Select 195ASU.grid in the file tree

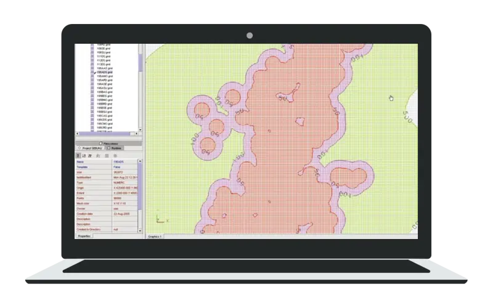(105, 88)
